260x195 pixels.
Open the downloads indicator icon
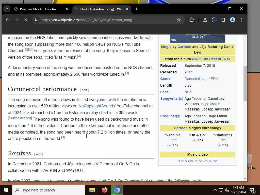click(214, 20)
